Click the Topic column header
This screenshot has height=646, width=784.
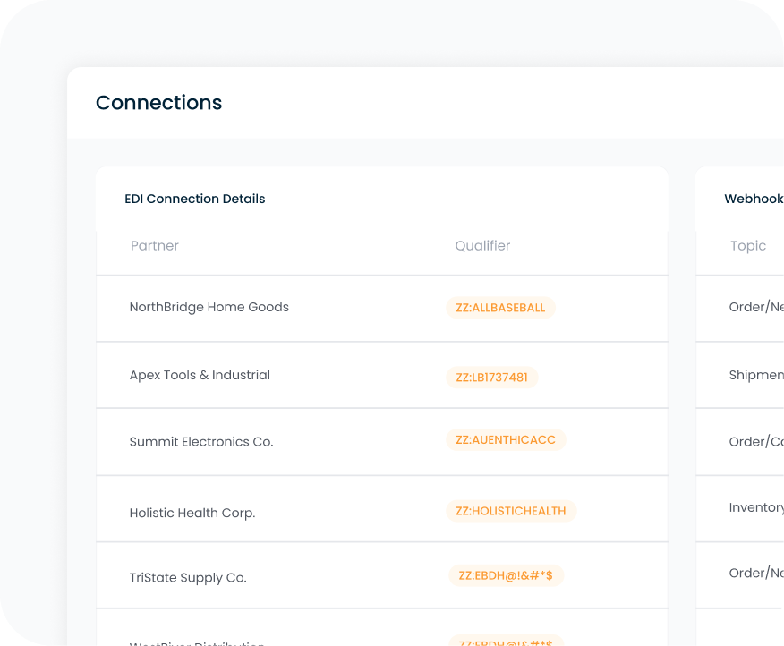[x=748, y=245]
